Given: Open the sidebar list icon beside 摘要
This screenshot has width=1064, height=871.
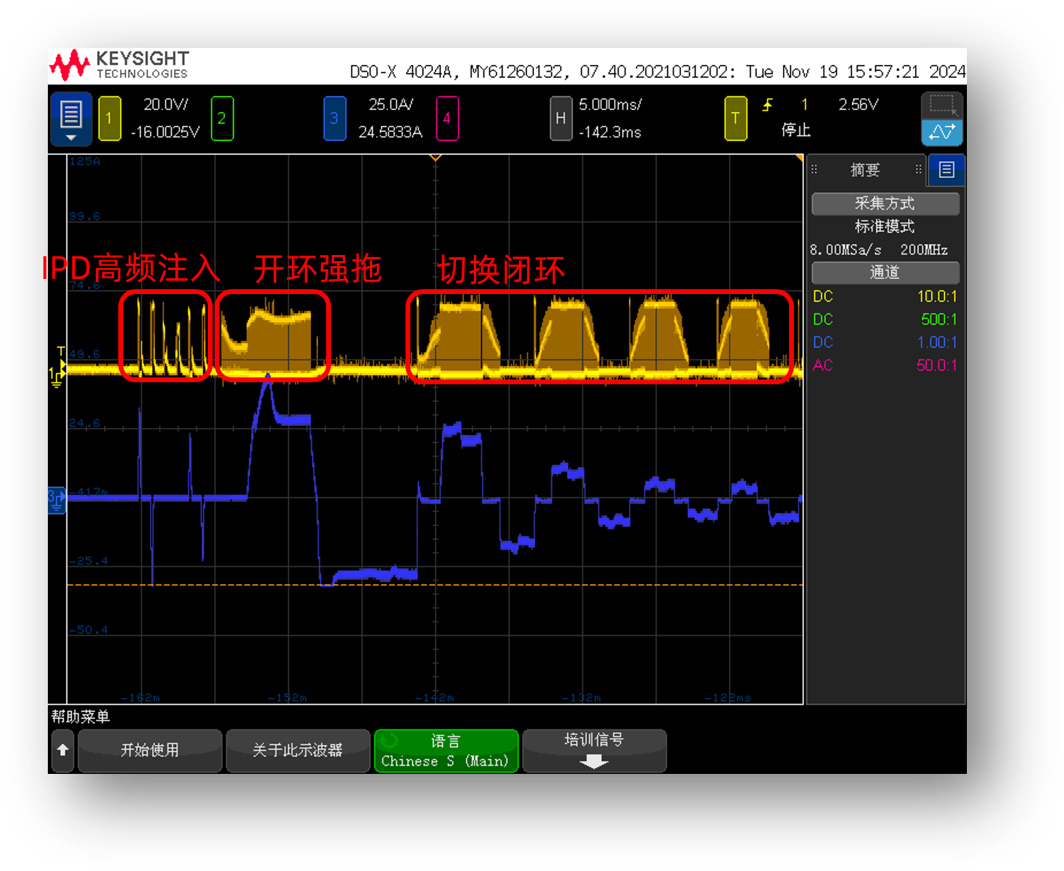Looking at the screenshot, I should [x=946, y=170].
